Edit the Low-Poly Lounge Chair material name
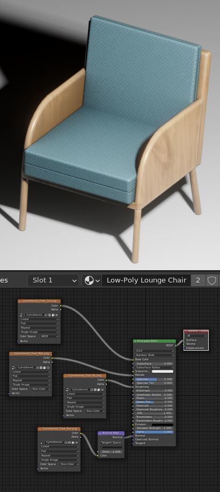 coord(146,280)
